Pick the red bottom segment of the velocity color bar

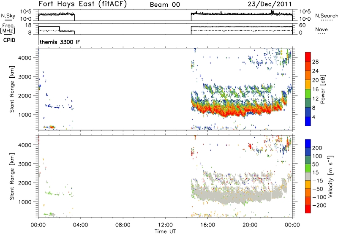pos(308,209)
